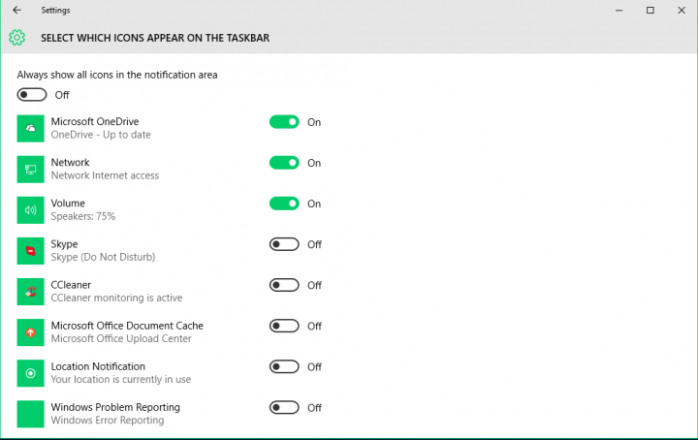The image size is (698, 440).
Task: Turn on the Skype icon toggle
Action: tap(284, 244)
